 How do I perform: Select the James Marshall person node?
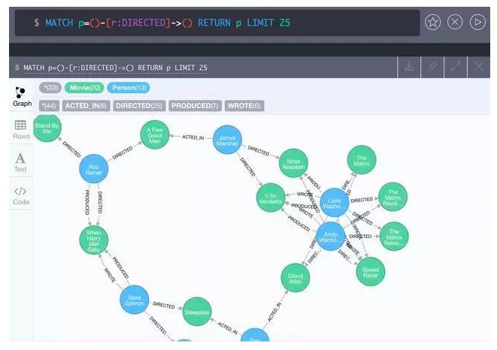(x=227, y=140)
